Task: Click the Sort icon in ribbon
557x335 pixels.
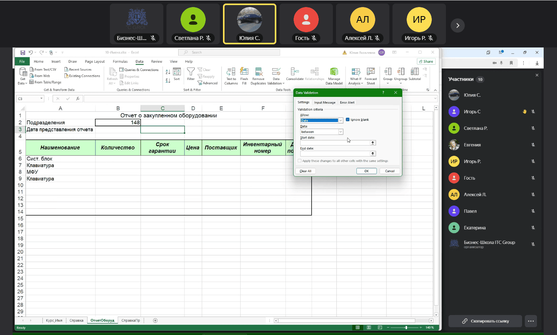Action: (x=177, y=72)
